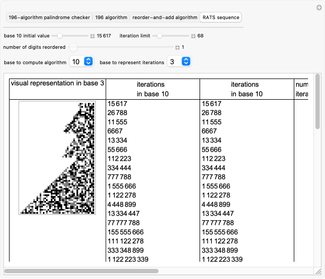Click 1 122 278 in the second iterations column
The width and height of the screenshot is (325, 279).
pos(216,195)
